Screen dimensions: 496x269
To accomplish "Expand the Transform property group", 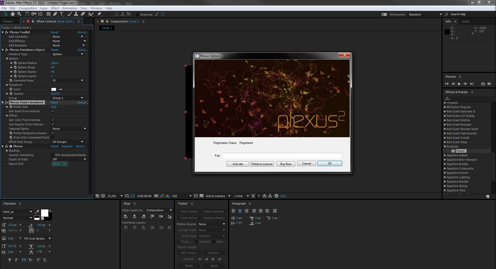I will pyautogui.click(x=7, y=85).
